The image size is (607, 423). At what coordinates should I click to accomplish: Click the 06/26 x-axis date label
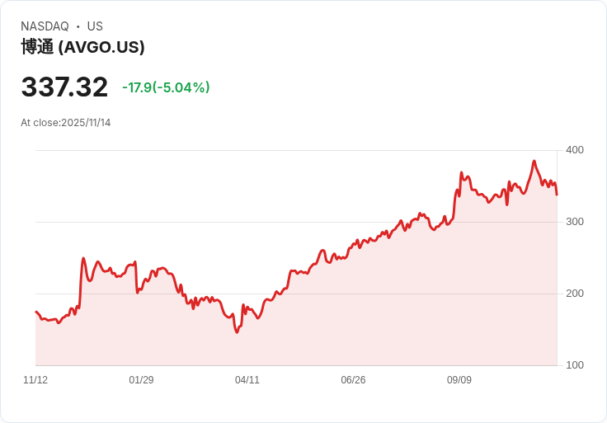point(353,380)
